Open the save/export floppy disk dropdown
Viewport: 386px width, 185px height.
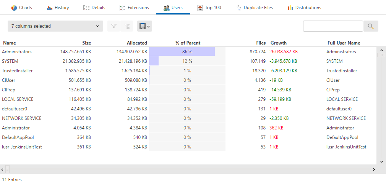point(144,26)
